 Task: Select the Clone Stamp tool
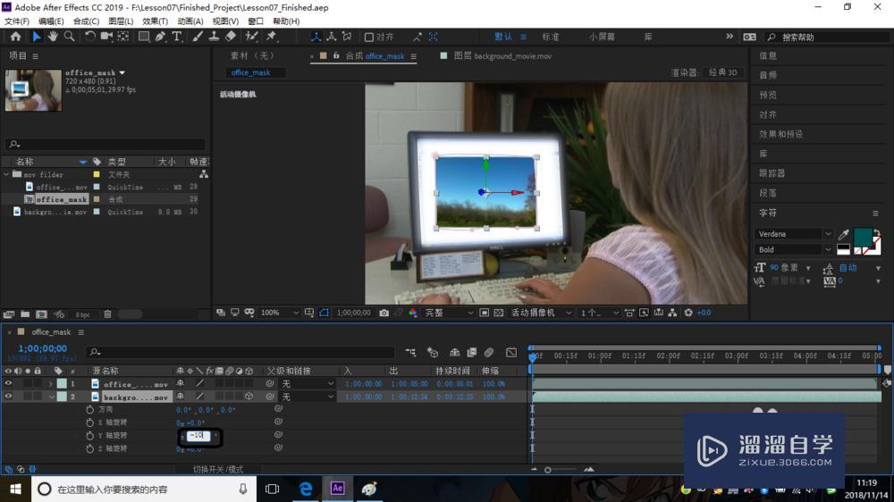214,37
